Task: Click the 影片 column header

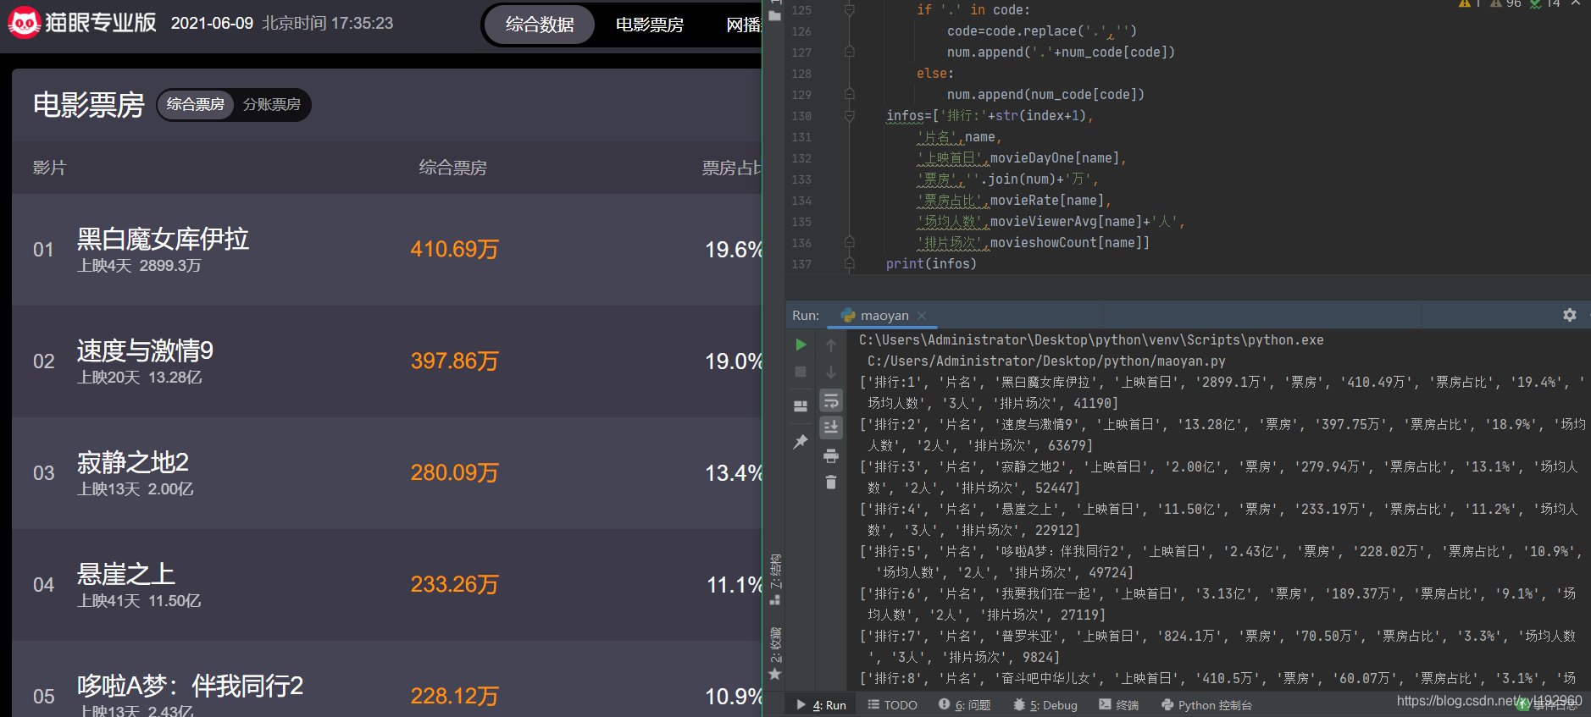Action: 49,168
